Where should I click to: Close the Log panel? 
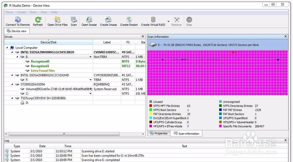click(285, 140)
